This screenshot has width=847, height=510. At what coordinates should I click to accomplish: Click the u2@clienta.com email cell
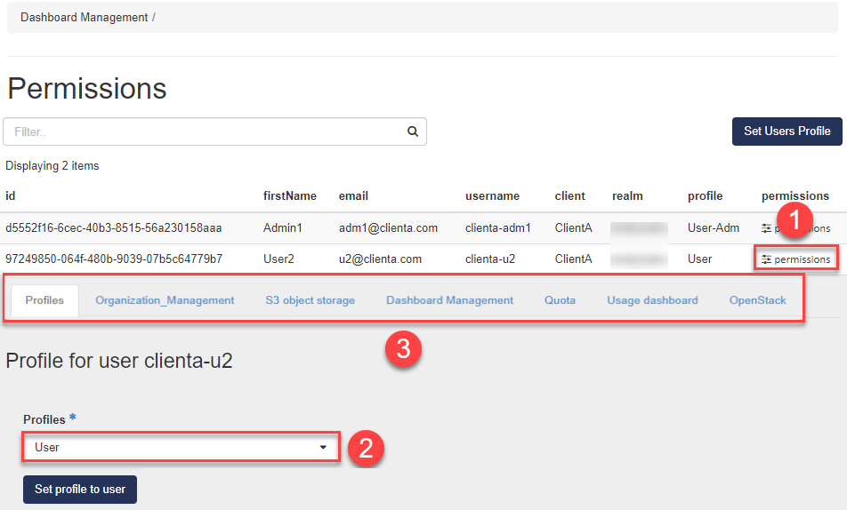point(380,259)
